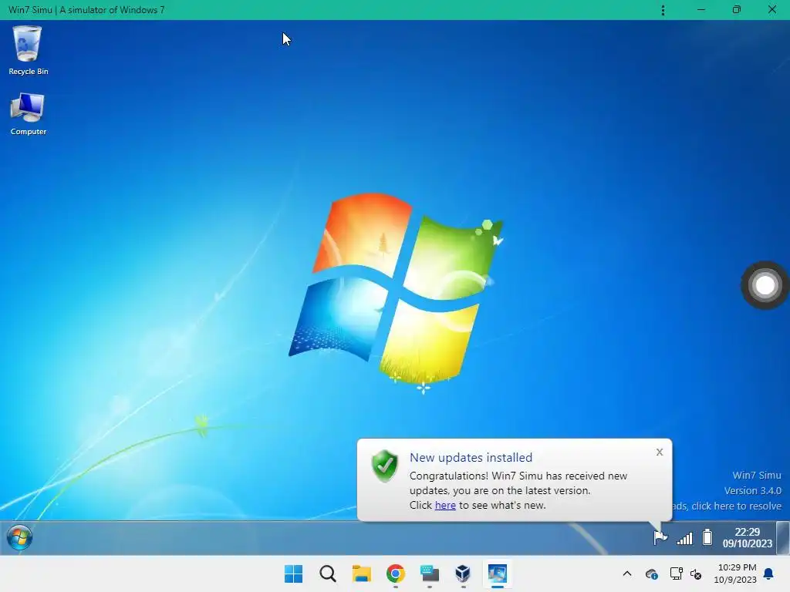This screenshot has height=592, width=790.
Task: Click the 'New updates installed' heading
Action: (471, 457)
